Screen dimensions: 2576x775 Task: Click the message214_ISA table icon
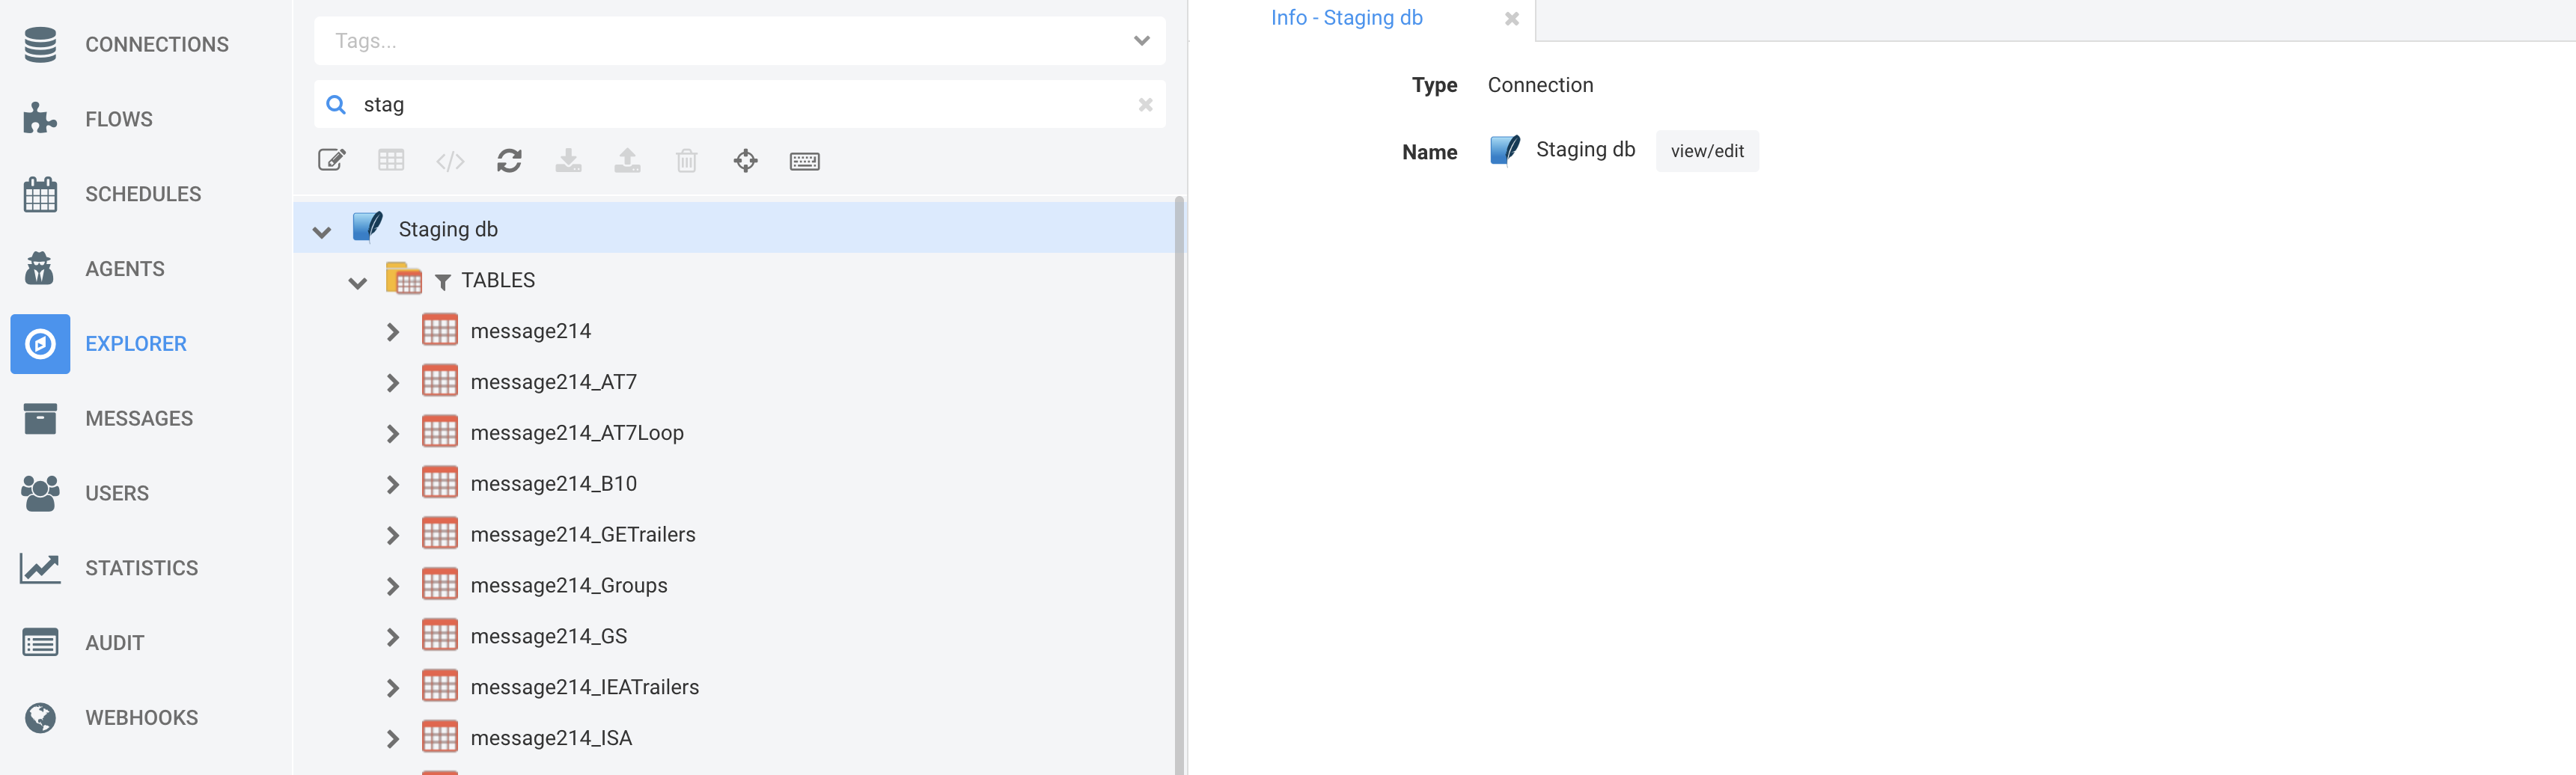pos(440,737)
